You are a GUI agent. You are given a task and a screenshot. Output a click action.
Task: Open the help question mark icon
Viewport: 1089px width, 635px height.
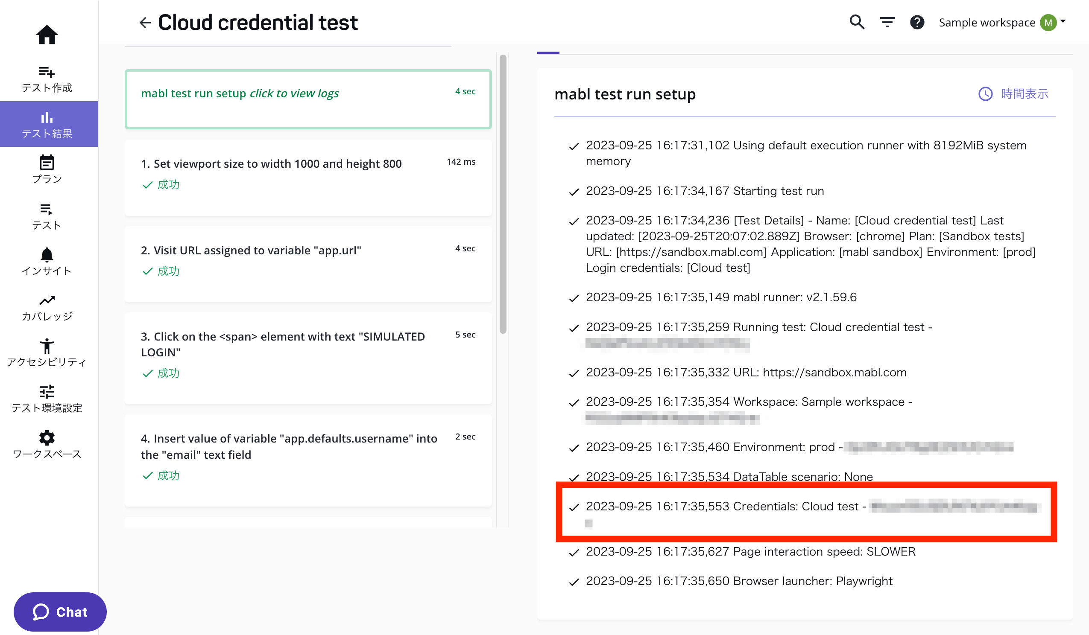point(917,22)
